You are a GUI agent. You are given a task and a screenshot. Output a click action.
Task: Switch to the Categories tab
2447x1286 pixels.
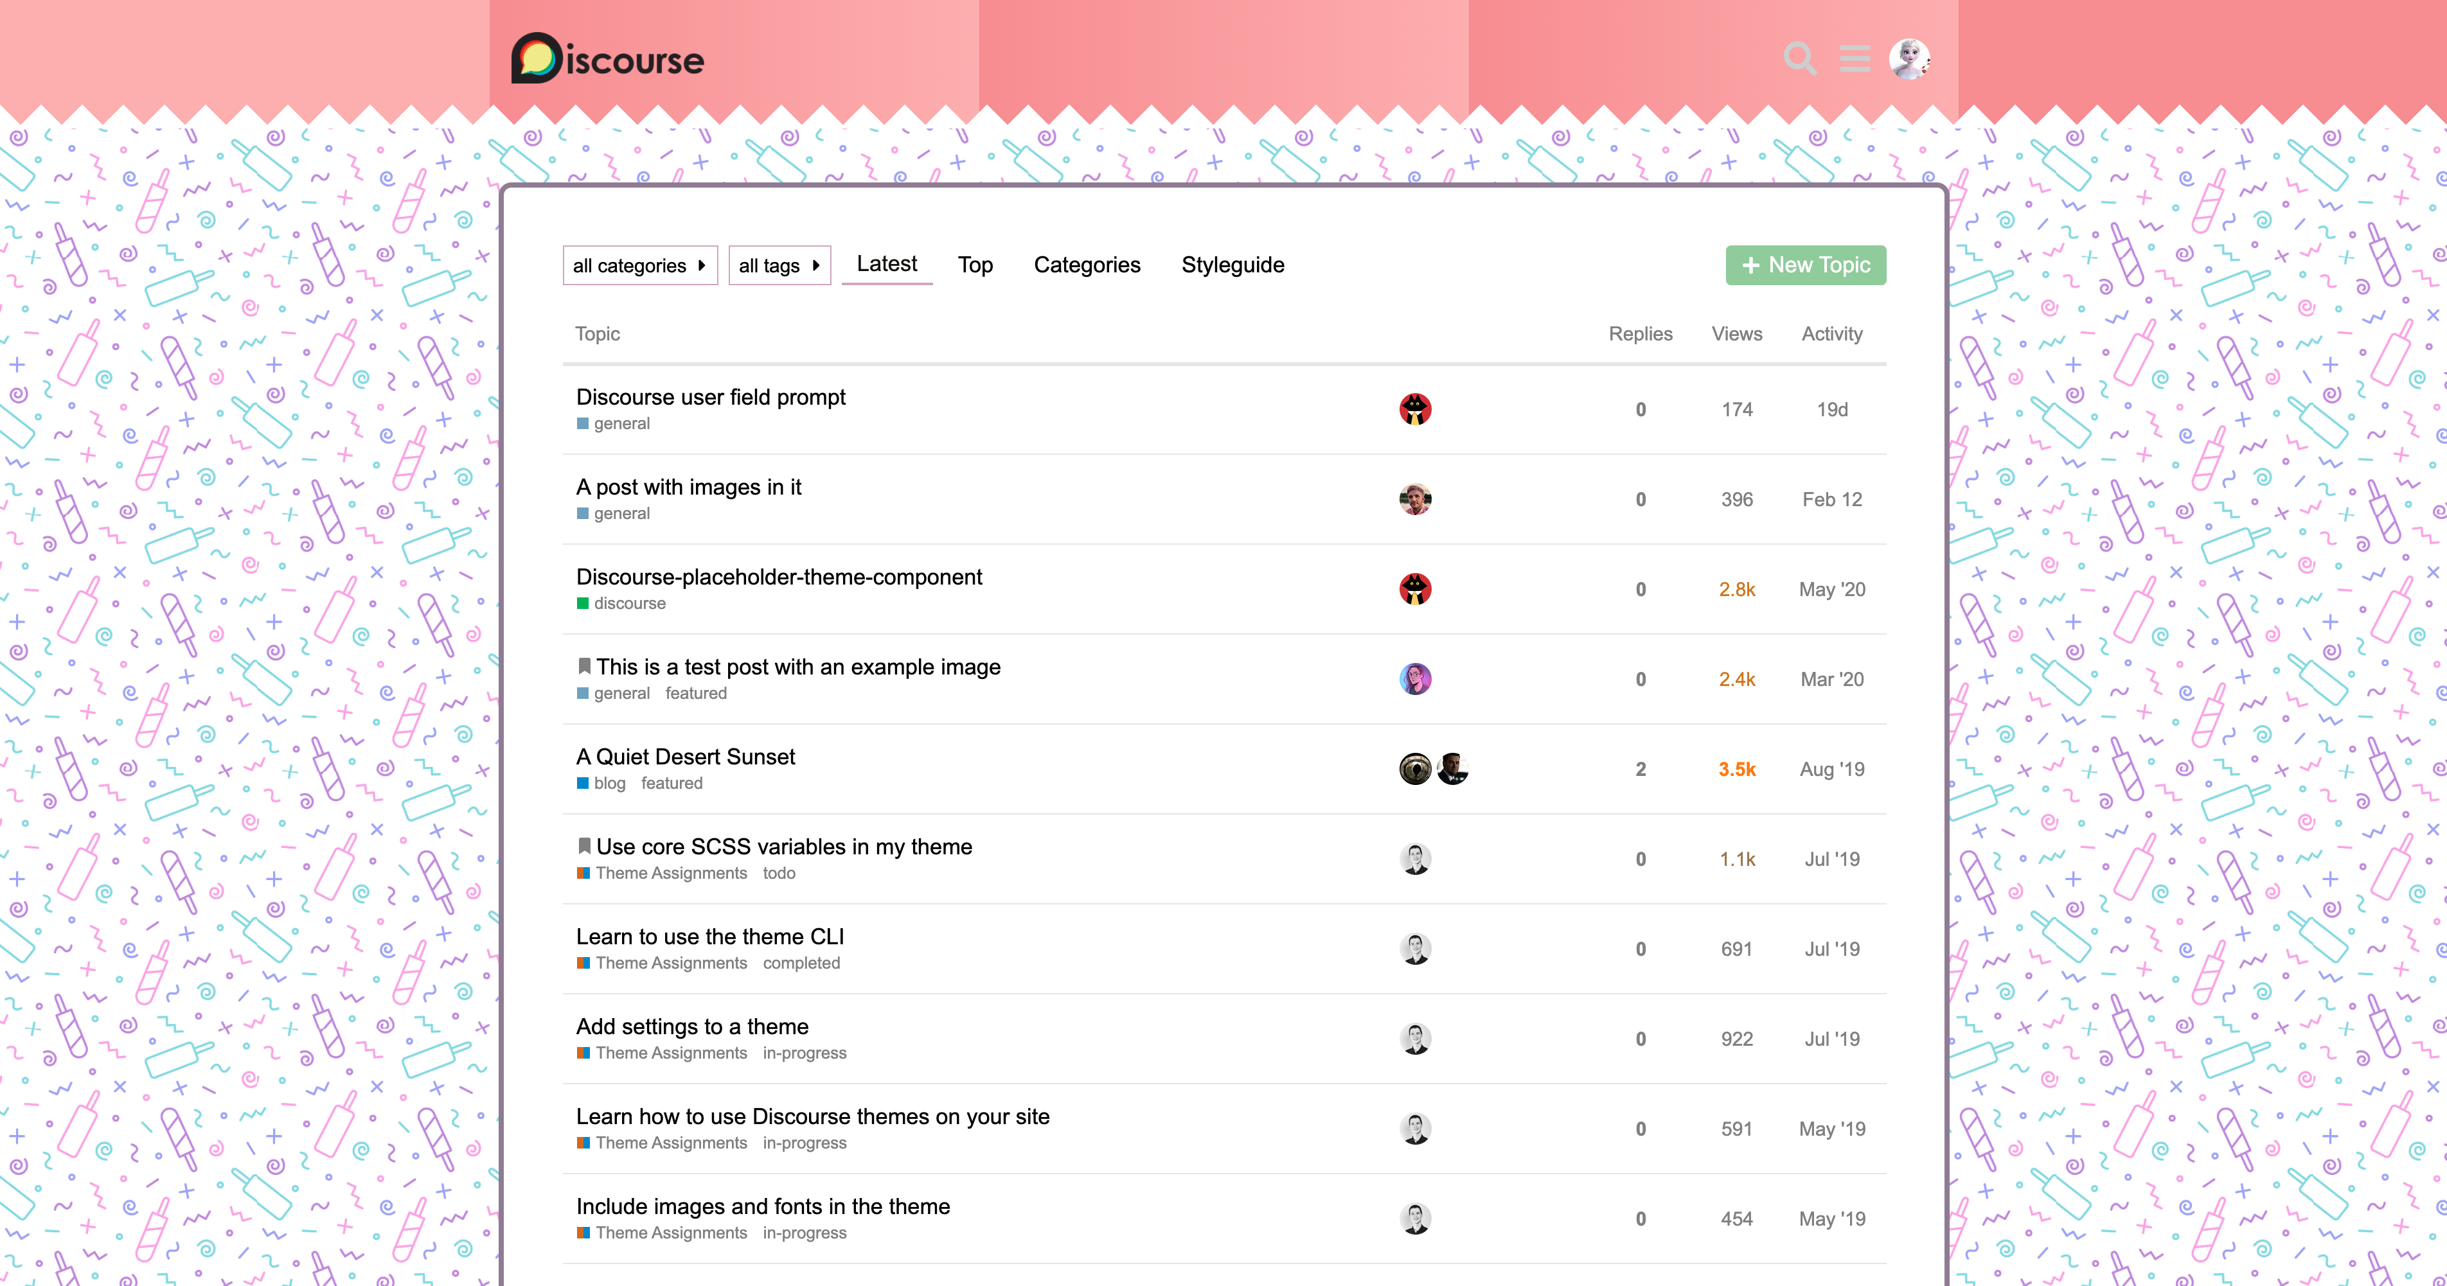[x=1087, y=265]
